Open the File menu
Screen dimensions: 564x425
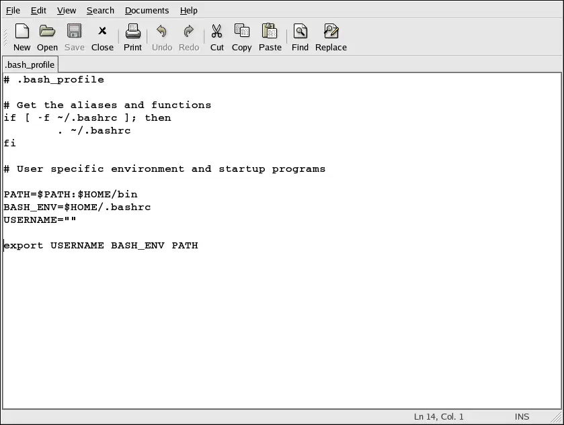pyautogui.click(x=13, y=10)
